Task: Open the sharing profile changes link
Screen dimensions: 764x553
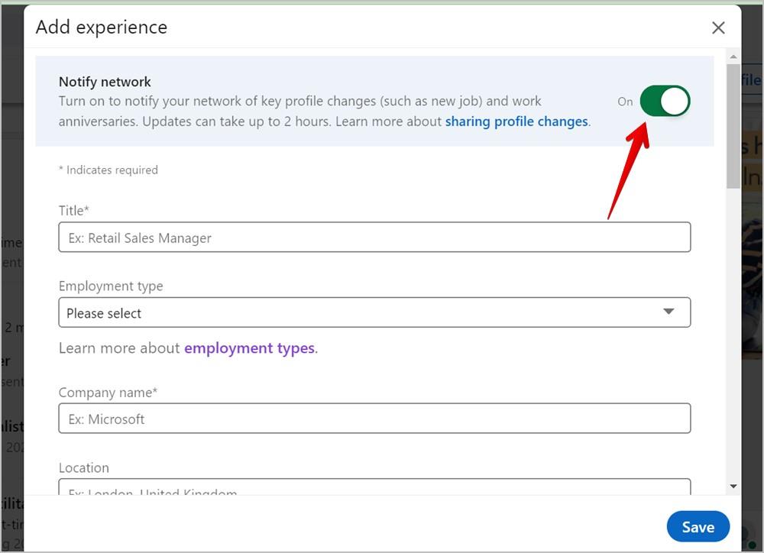Action: [516, 121]
